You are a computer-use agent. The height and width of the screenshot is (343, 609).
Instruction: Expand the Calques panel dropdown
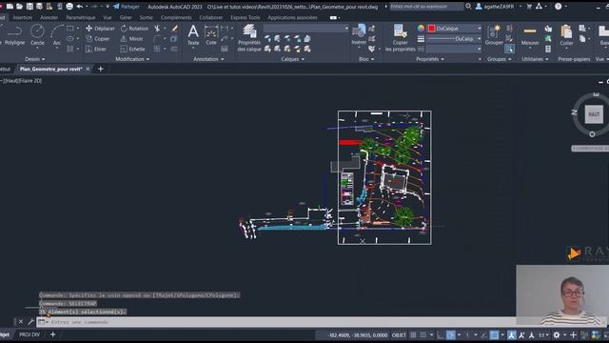(293, 59)
